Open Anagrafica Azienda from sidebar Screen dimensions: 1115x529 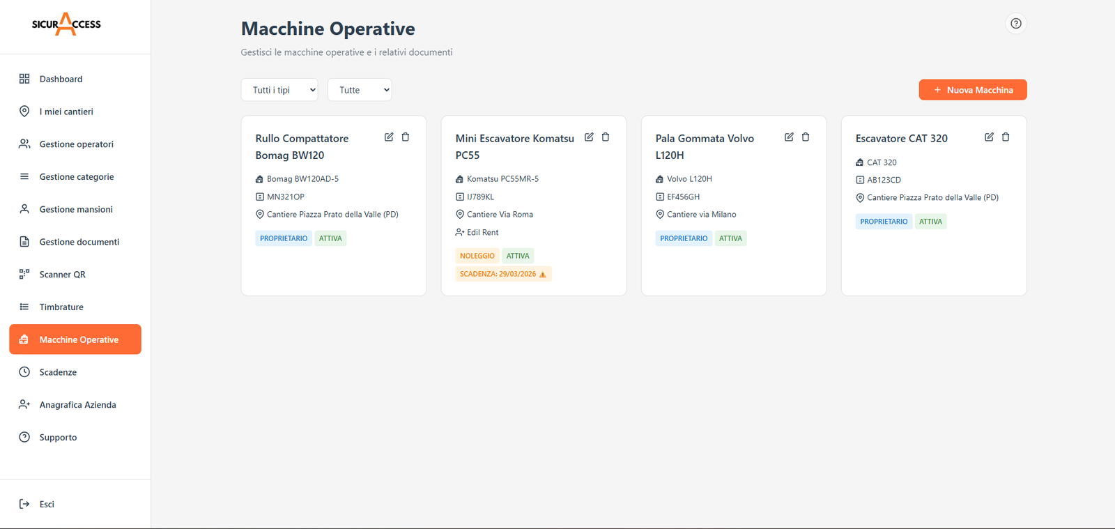tap(77, 405)
